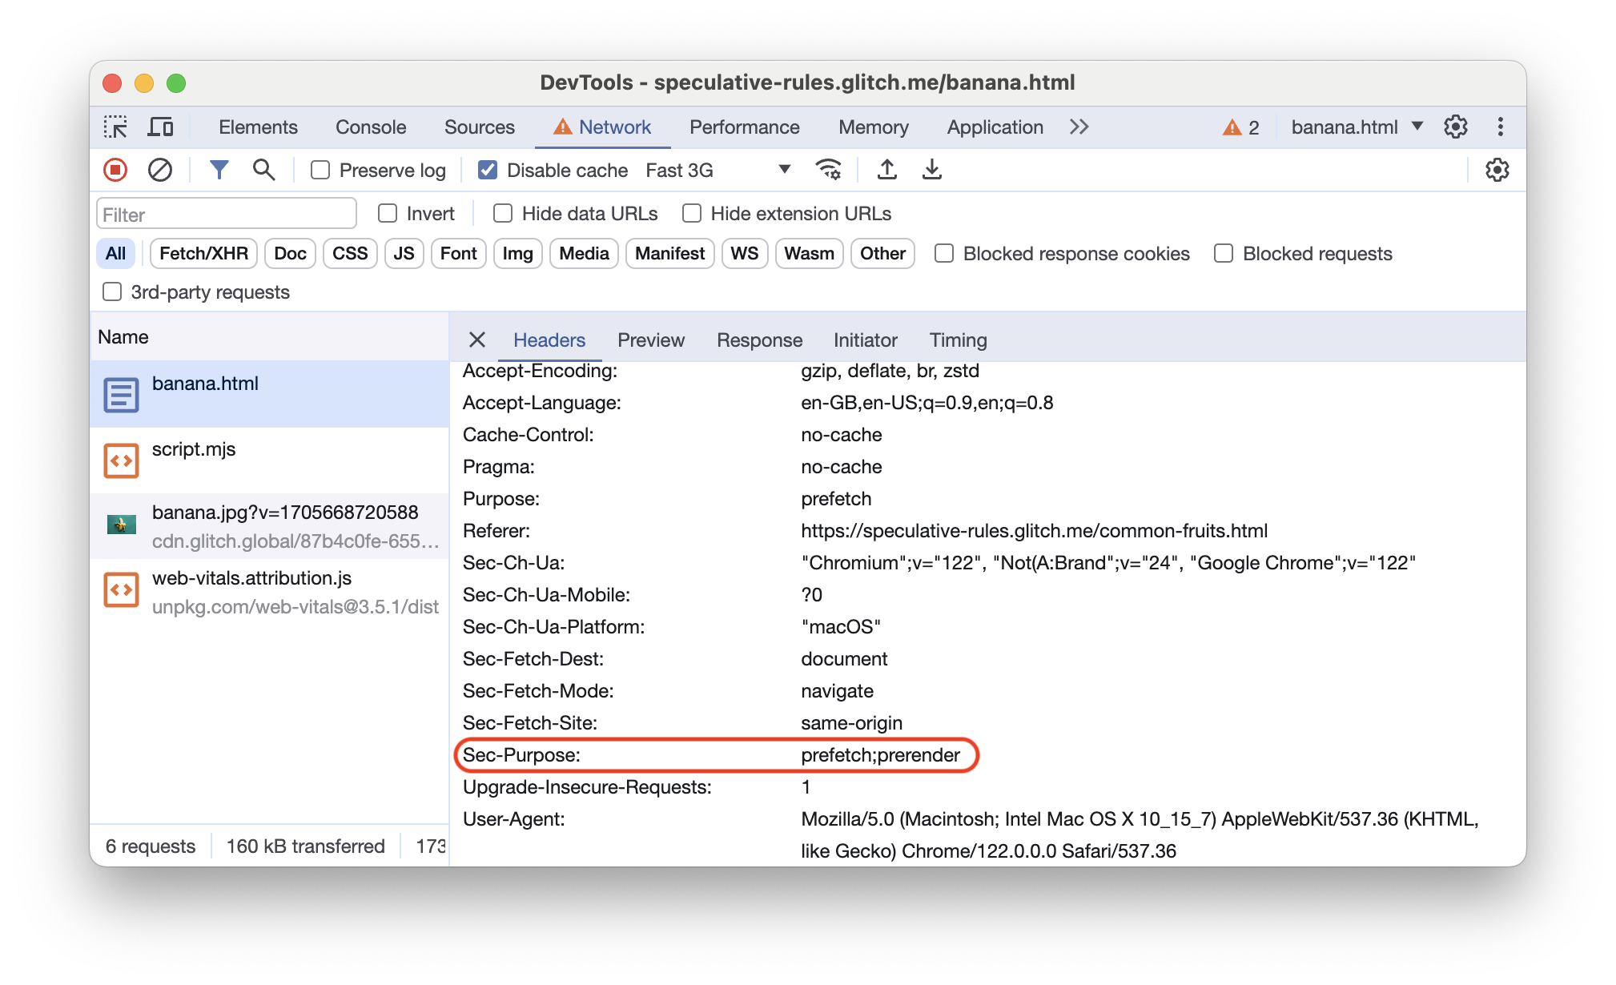The image size is (1616, 985).
Task: Open the DevTools panel selector dropdown
Action: [1419, 127]
